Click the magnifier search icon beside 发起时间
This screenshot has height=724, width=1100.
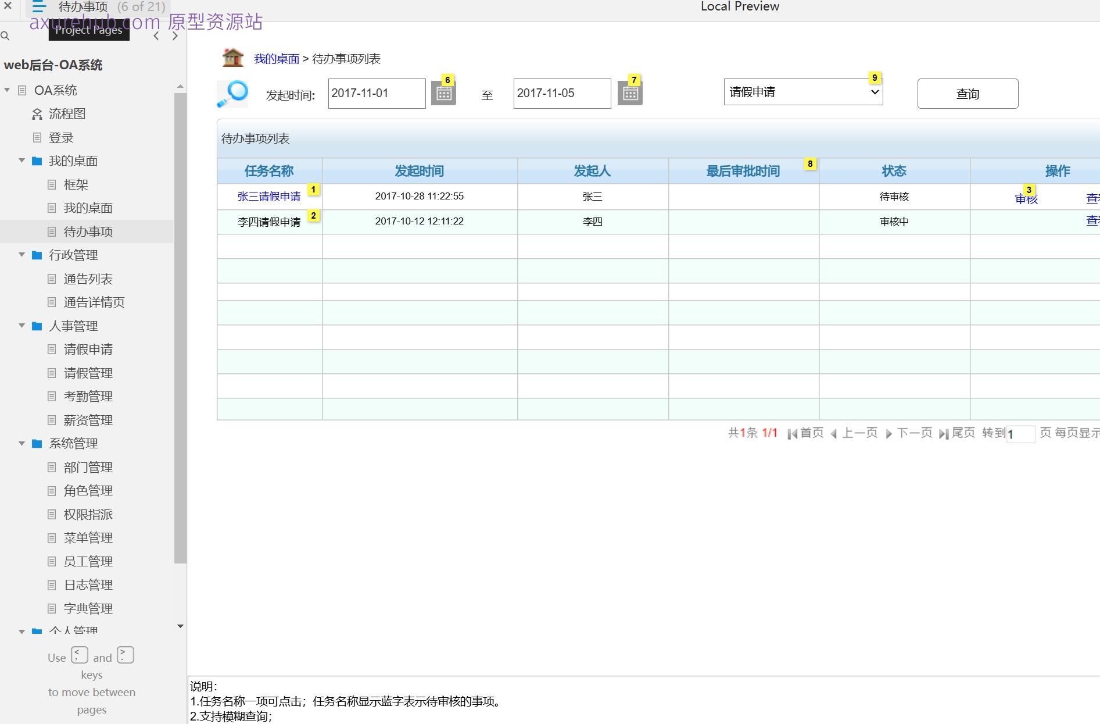tap(232, 94)
